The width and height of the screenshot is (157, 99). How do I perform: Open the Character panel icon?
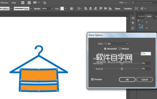click(133, 18)
